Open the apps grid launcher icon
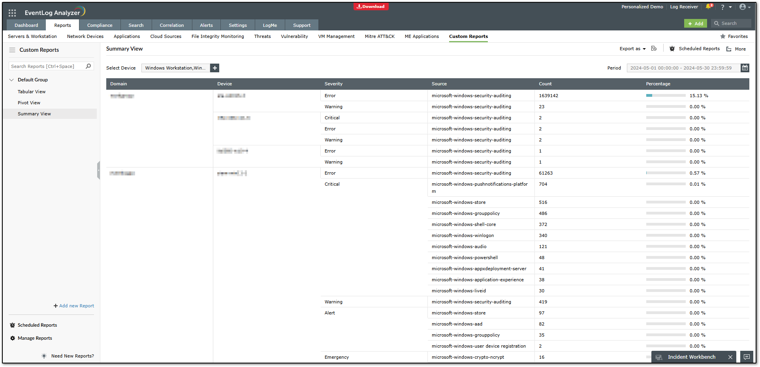 coord(12,13)
